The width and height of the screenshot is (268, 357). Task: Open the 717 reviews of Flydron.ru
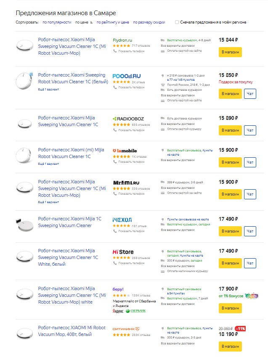click(141, 45)
